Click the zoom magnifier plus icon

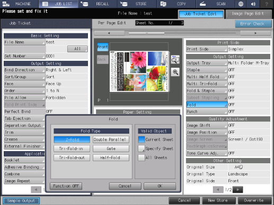175,72
